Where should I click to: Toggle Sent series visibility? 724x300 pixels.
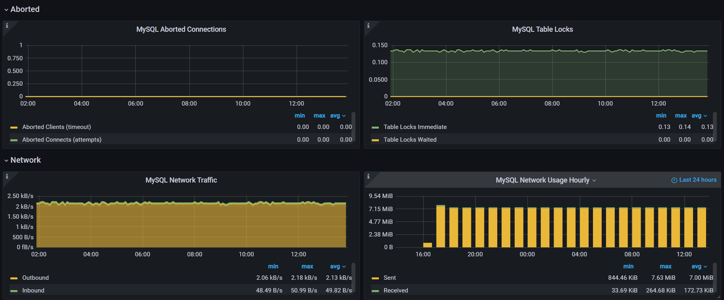pos(390,278)
